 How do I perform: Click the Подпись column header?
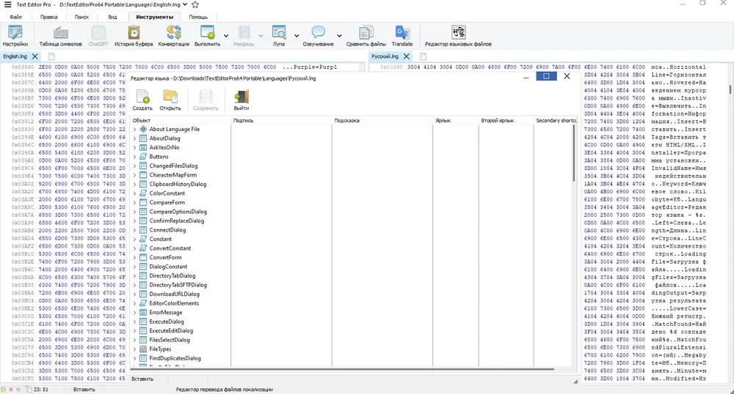pyautogui.click(x=282, y=120)
